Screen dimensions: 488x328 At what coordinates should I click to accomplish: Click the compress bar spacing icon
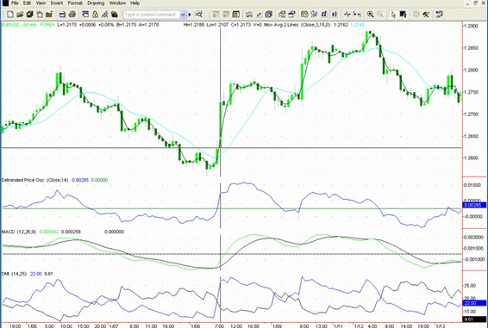click(347, 15)
